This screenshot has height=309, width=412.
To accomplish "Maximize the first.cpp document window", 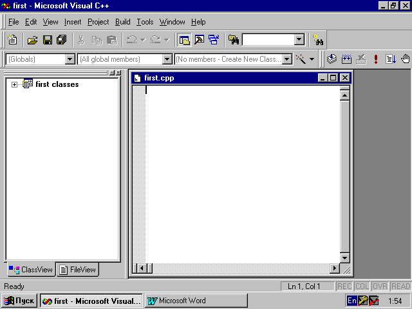I will (333, 78).
